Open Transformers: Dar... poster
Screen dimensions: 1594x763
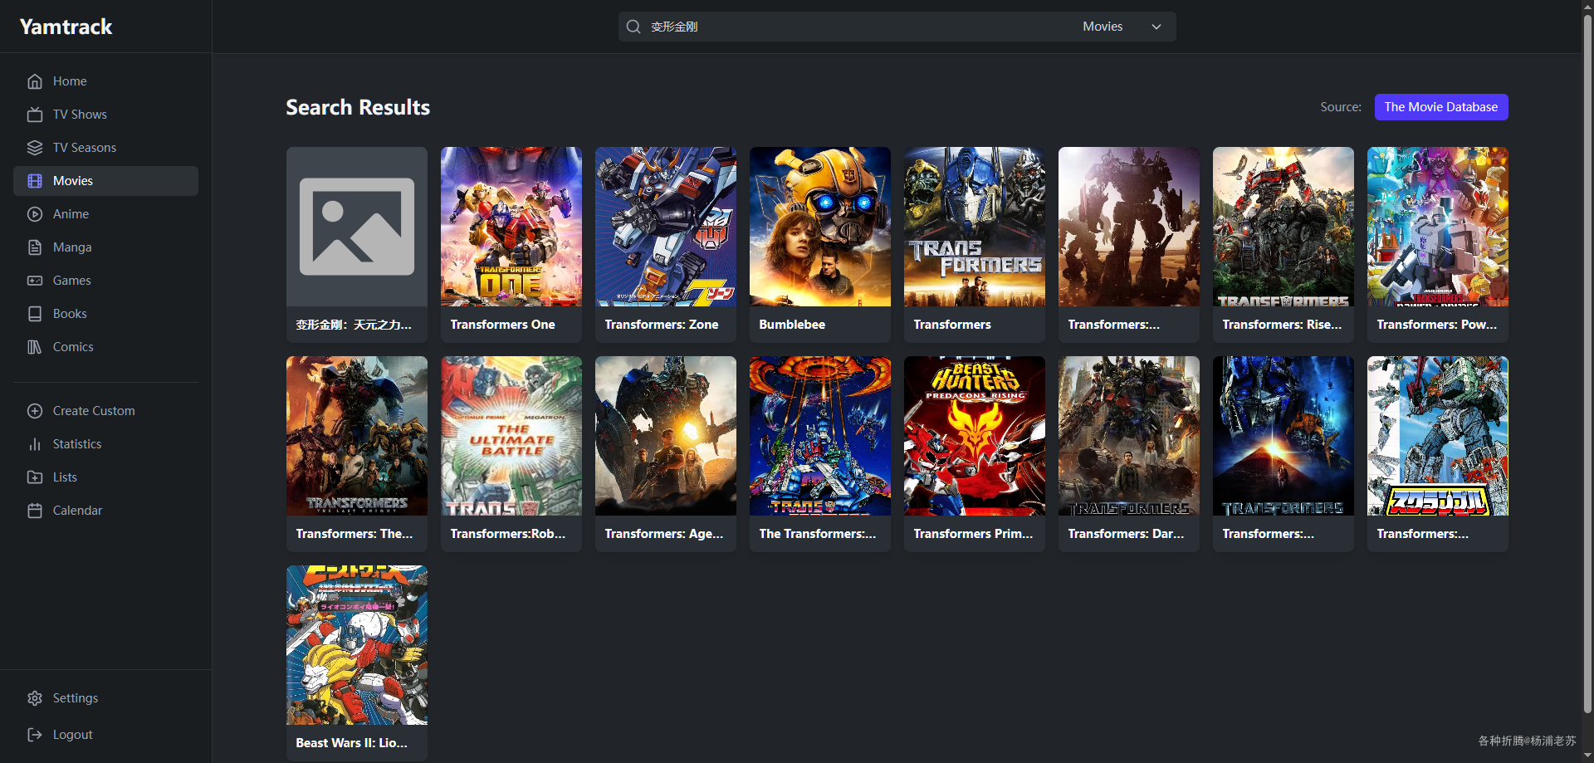(1129, 436)
